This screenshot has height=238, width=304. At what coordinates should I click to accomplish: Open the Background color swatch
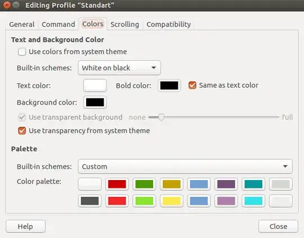(x=95, y=102)
